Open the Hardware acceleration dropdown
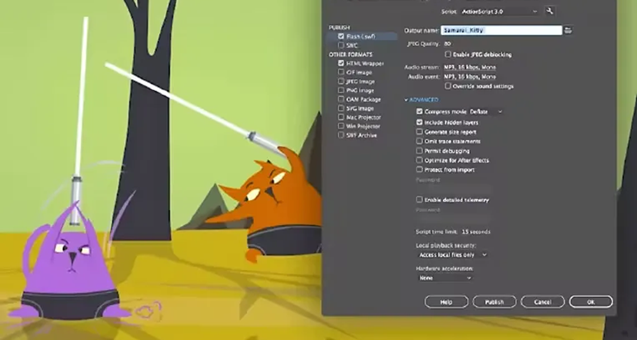The width and height of the screenshot is (637, 340). pos(445,278)
